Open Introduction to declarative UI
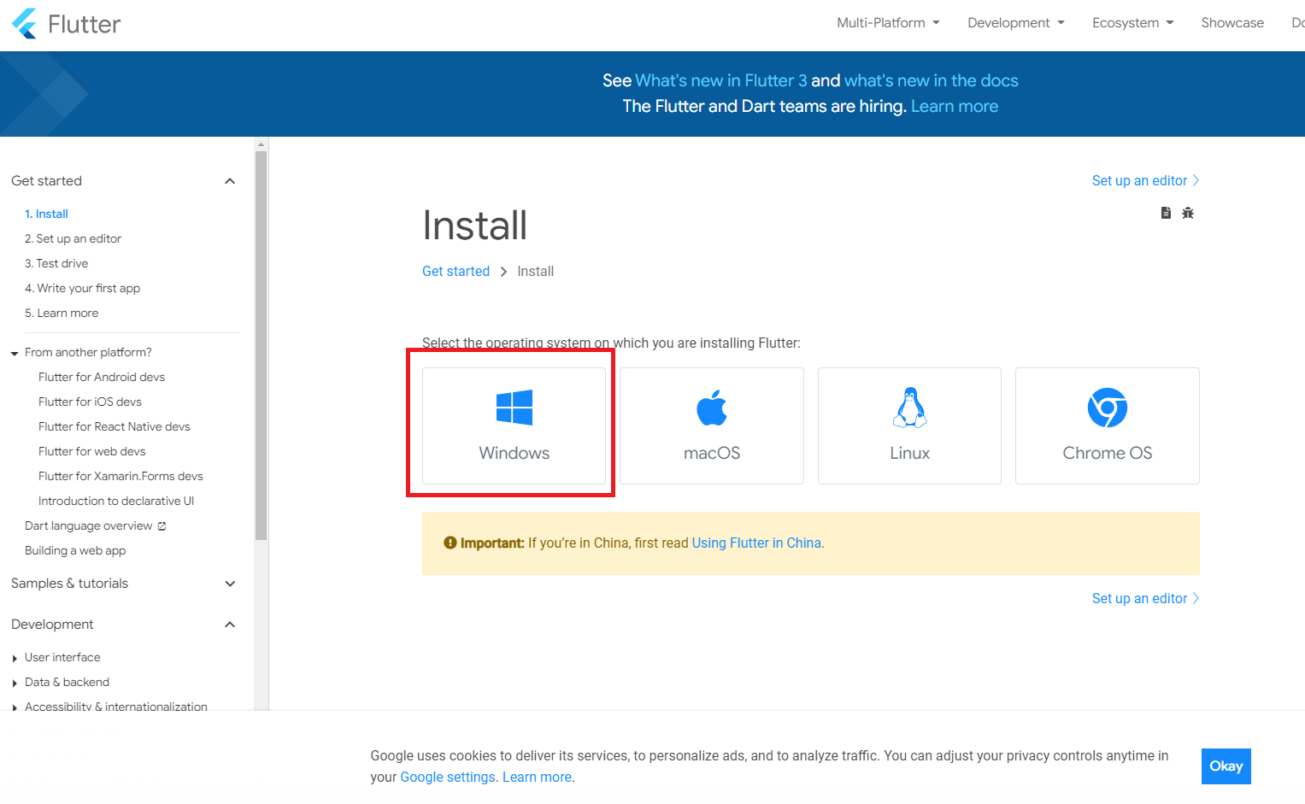The height and width of the screenshot is (804, 1305). (x=116, y=501)
